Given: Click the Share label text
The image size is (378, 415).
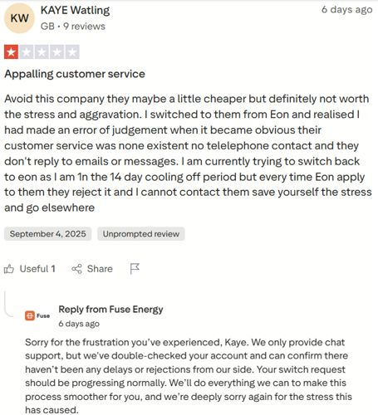Looking at the screenshot, I should 100,269.
